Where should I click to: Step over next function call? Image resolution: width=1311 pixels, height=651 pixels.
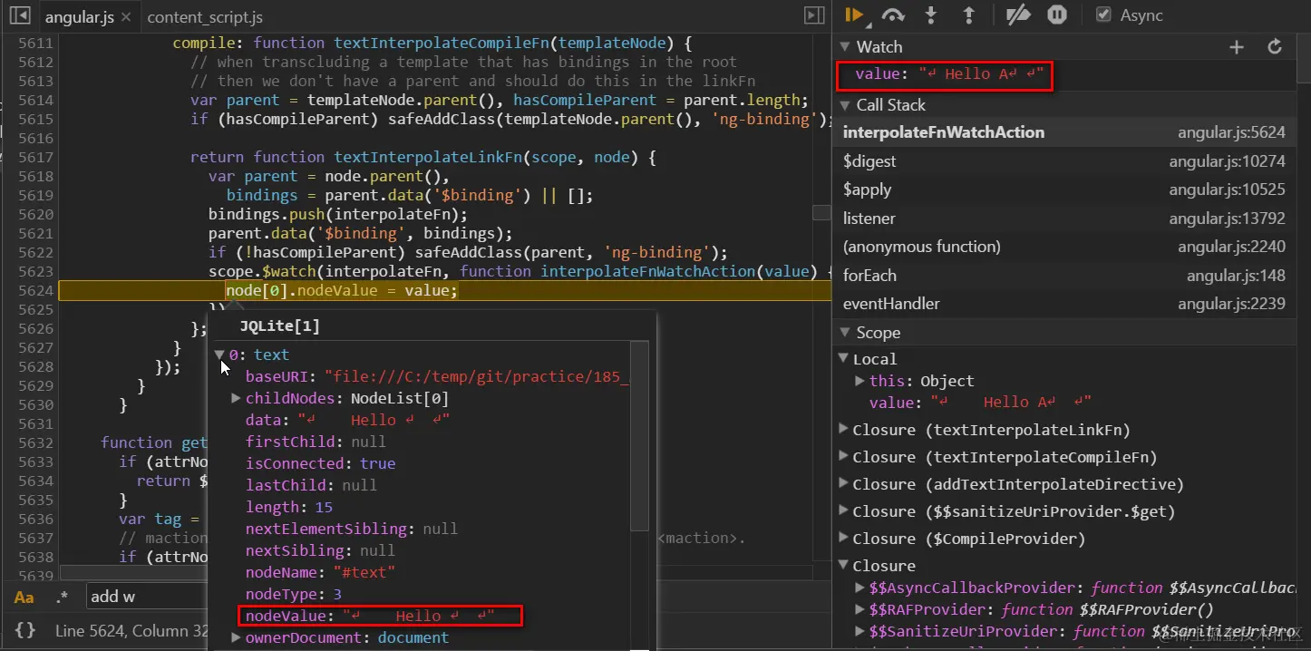click(893, 15)
